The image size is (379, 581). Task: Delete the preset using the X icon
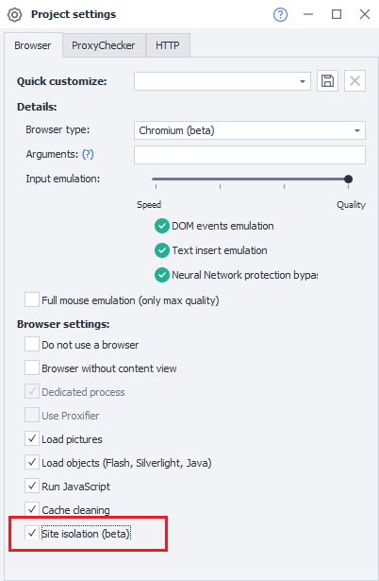355,81
